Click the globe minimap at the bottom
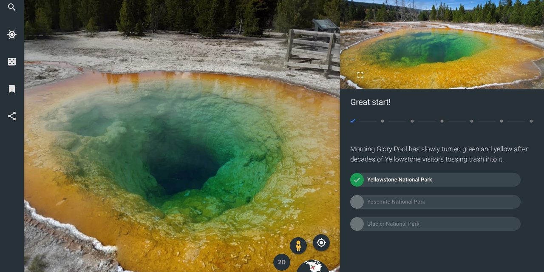544x272 pixels. 313,267
